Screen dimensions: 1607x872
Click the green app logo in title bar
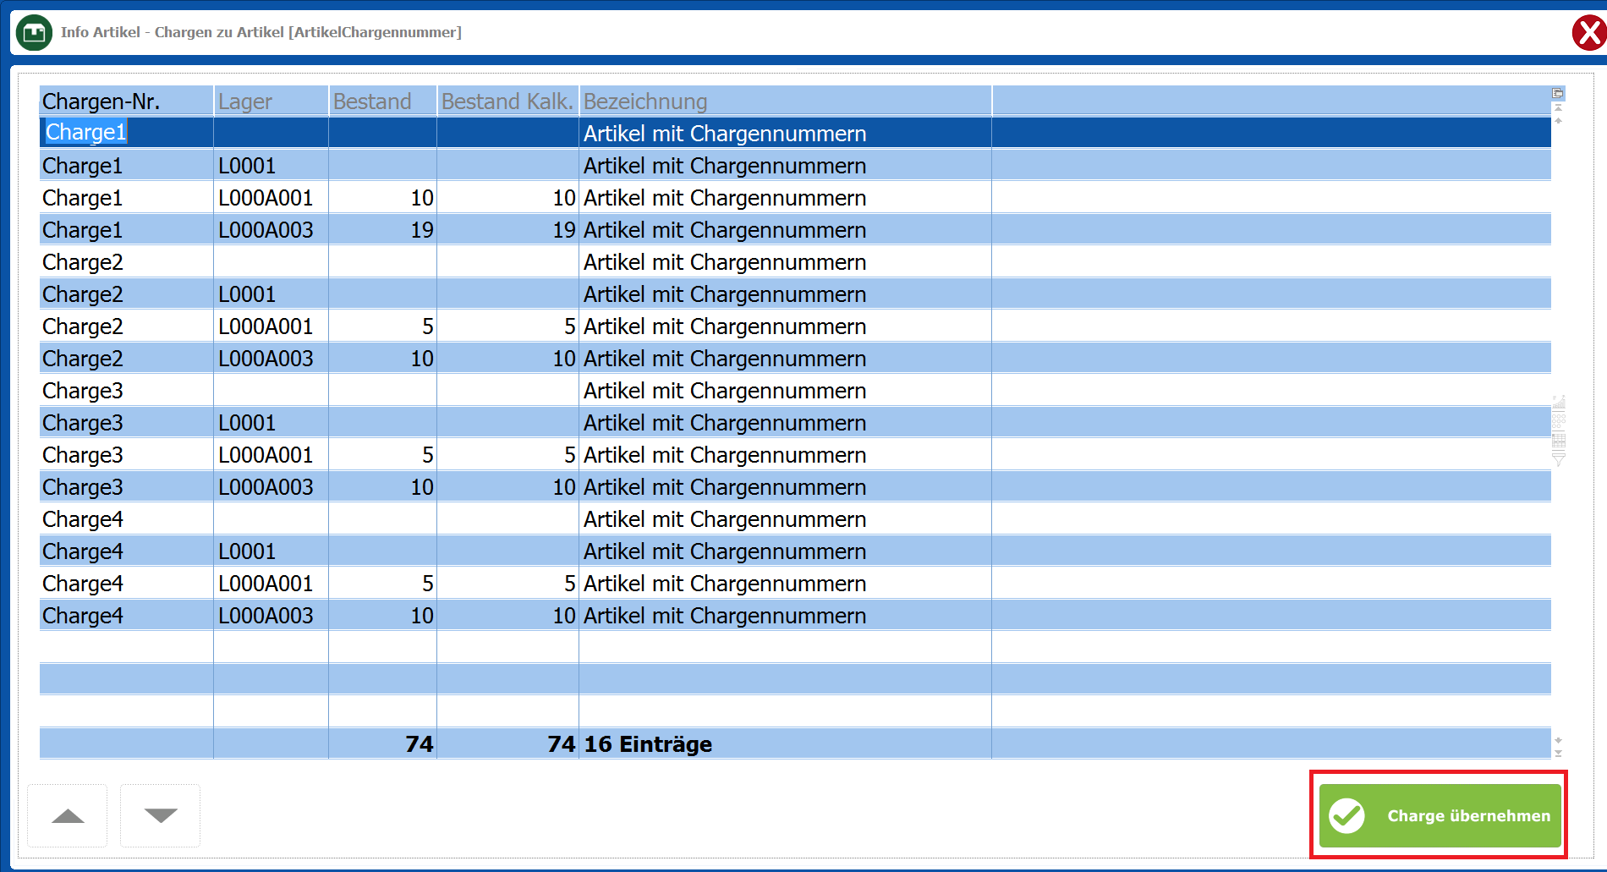pos(34,33)
